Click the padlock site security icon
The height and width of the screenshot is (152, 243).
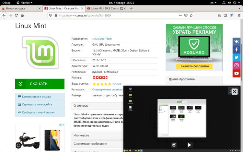[x=56, y=15]
